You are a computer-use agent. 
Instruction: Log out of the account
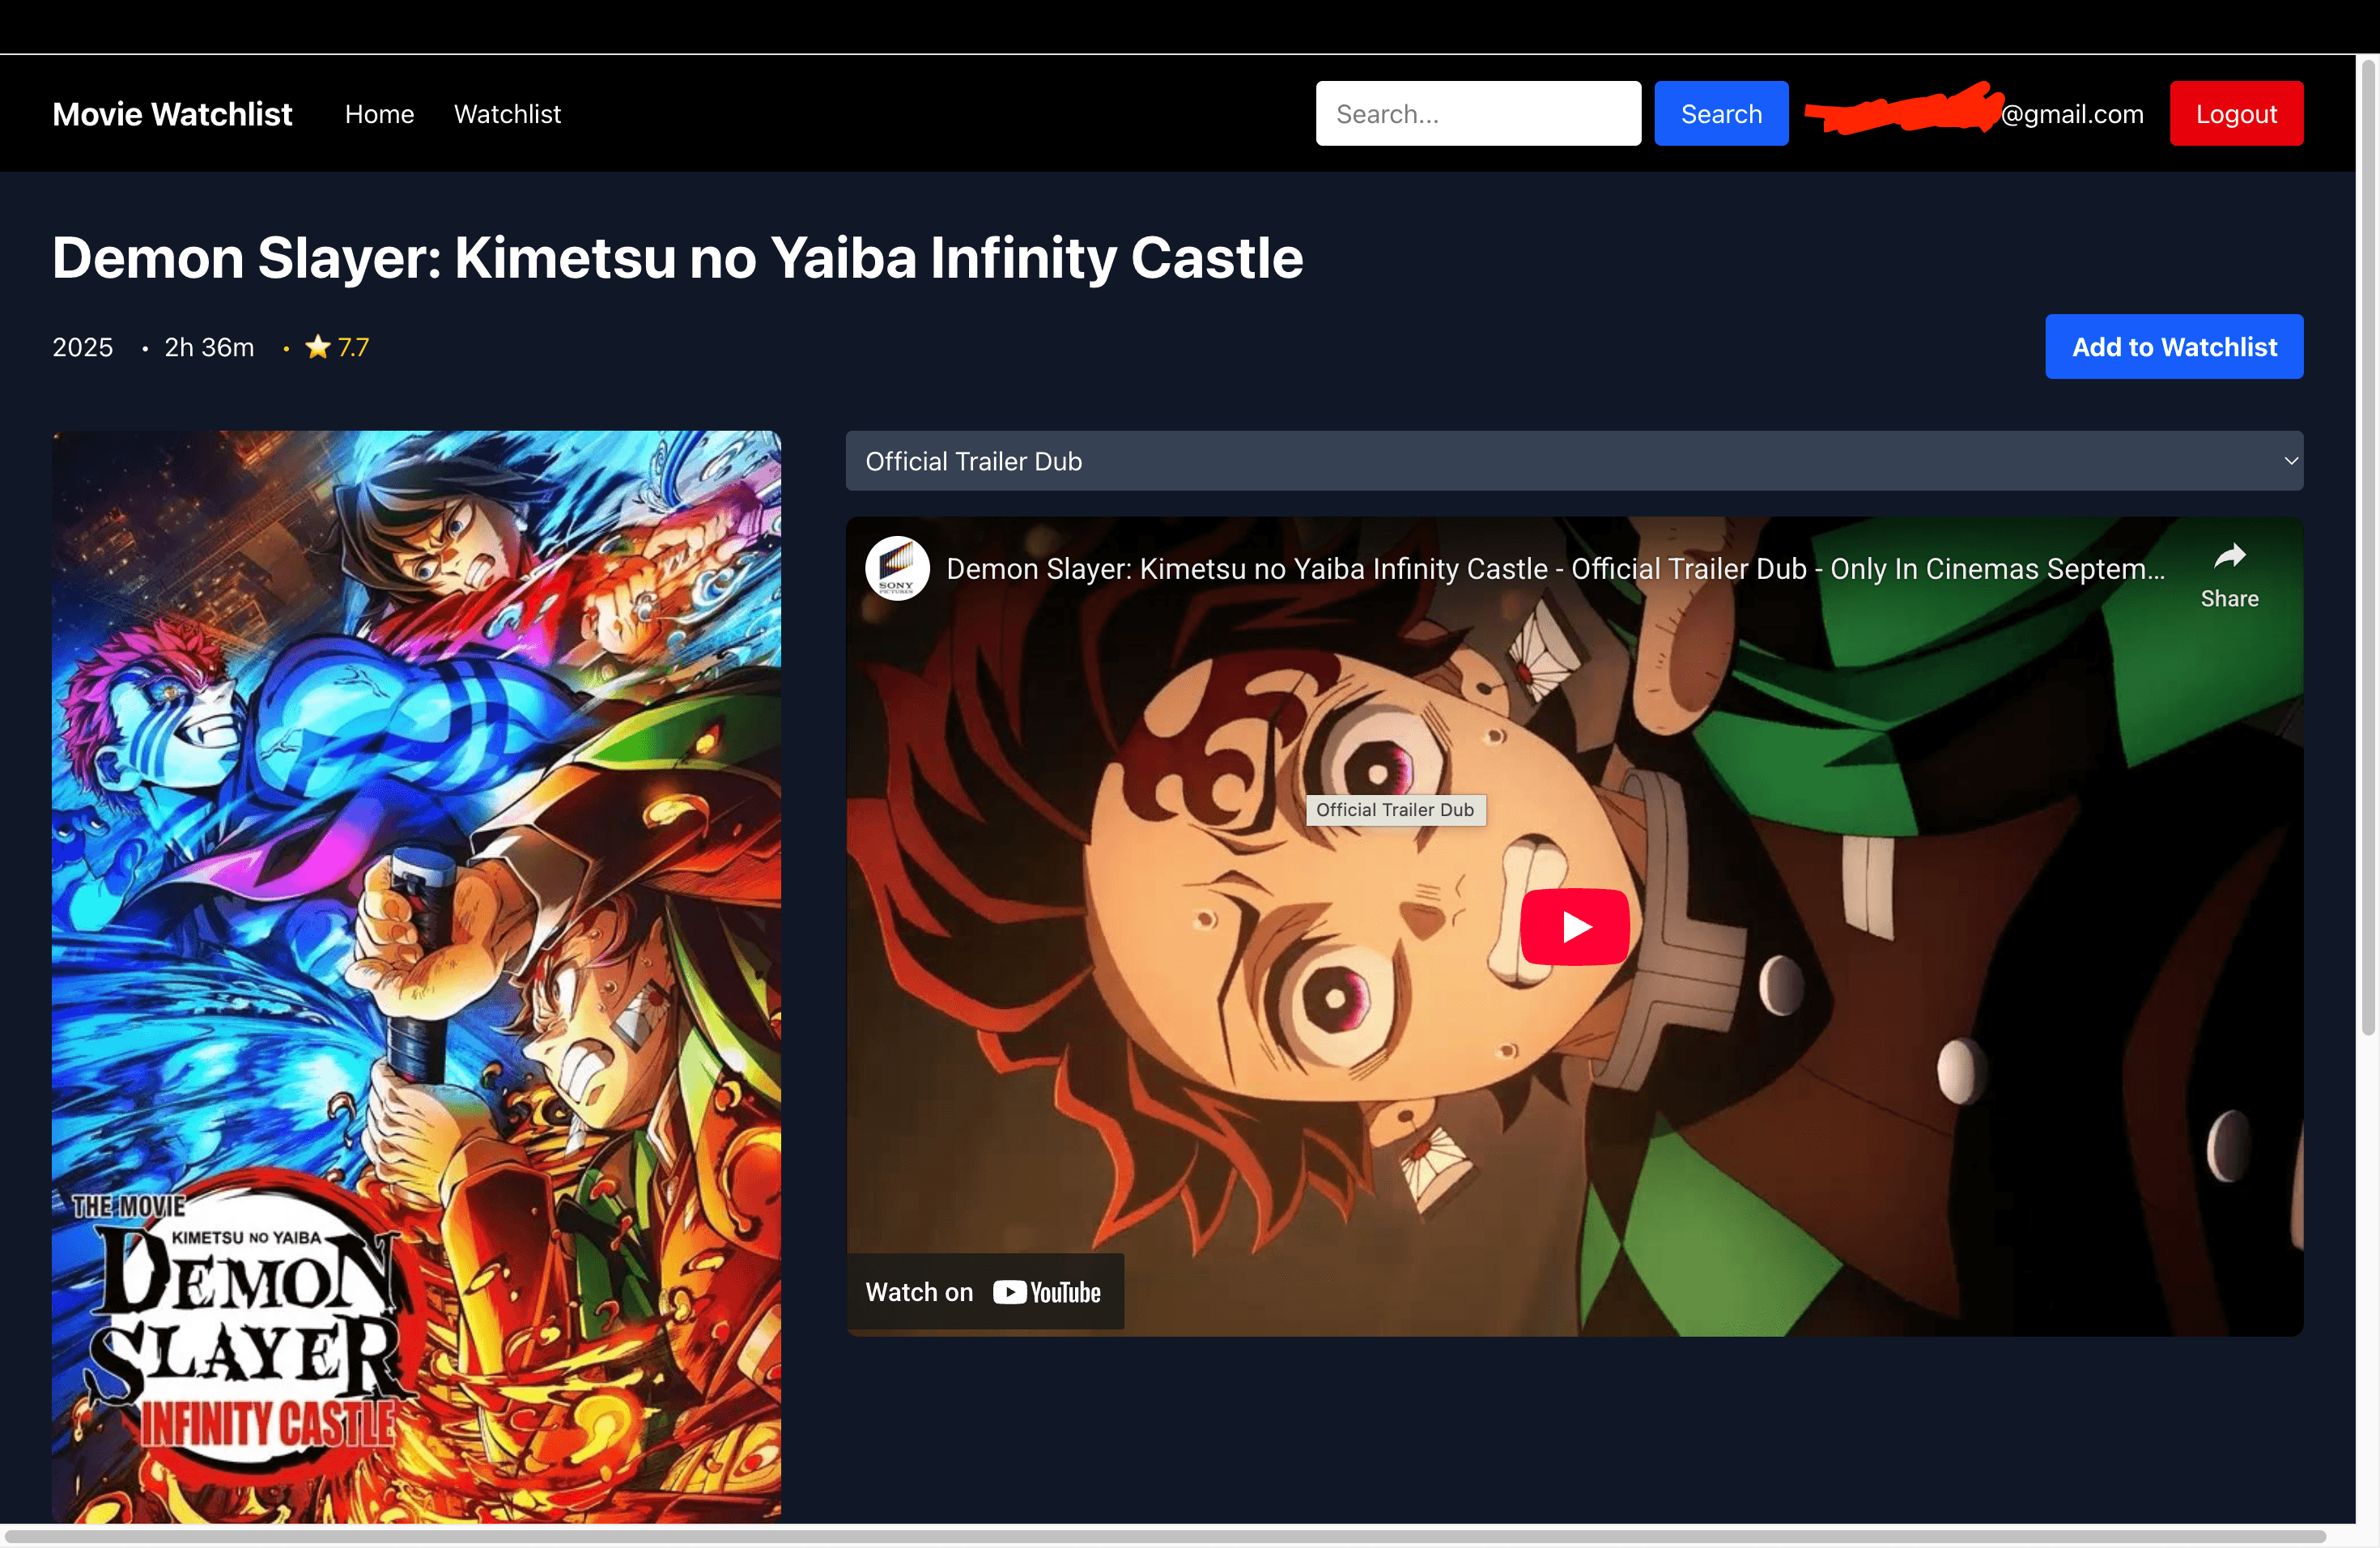[2236, 113]
